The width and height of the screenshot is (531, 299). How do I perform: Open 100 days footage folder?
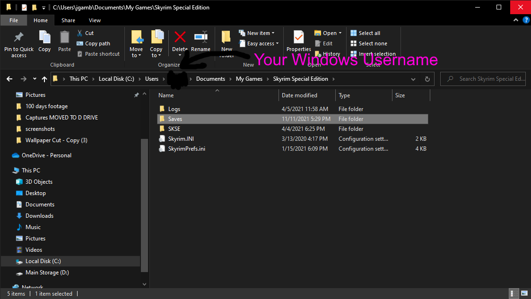pyautogui.click(x=46, y=106)
